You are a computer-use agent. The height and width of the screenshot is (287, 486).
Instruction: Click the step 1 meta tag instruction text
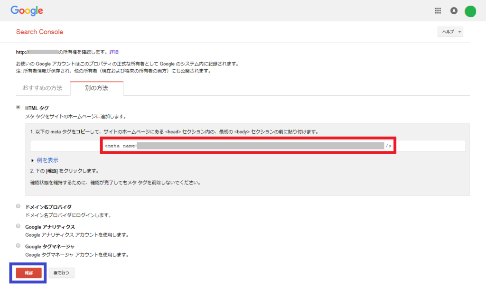point(175,132)
